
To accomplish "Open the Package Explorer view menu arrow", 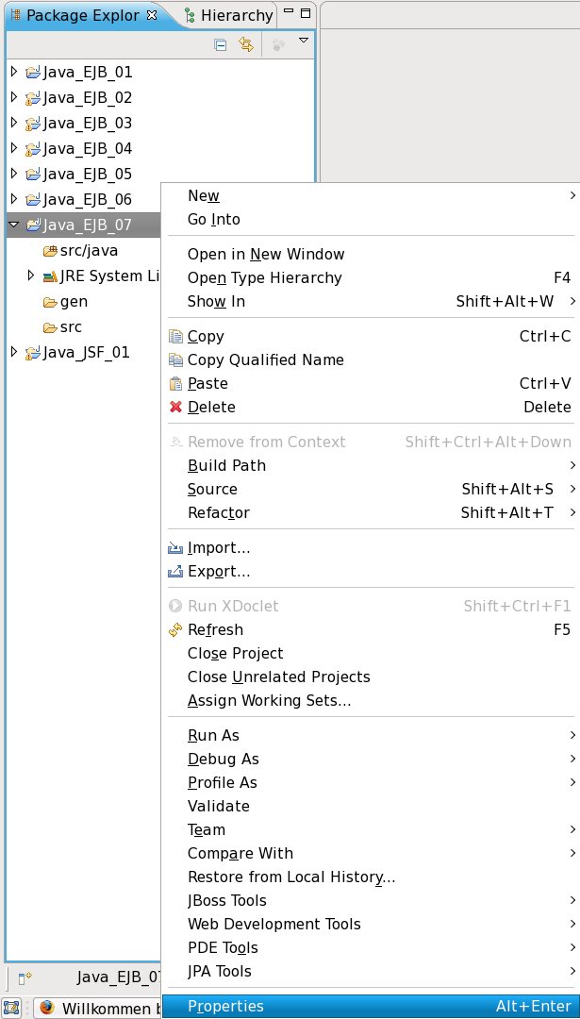I will 304,41.
